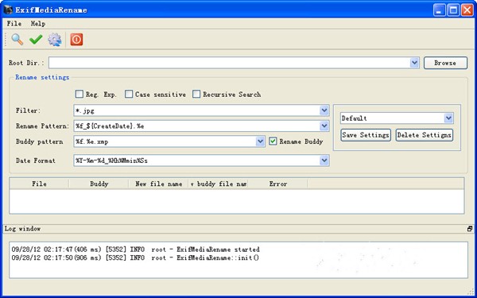
Task: Open the gear settings toolbar icon
Action: pyautogui.click(x=55, y=40)
